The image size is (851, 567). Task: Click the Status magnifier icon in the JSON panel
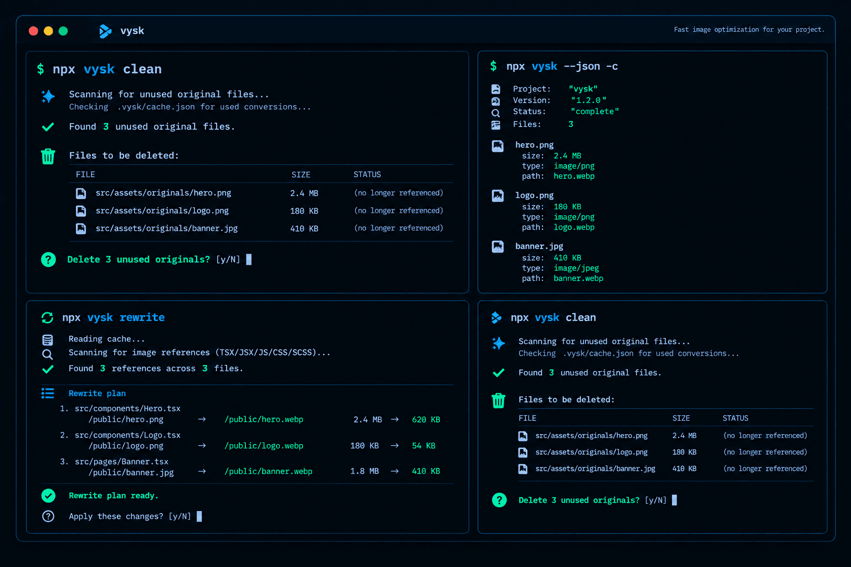496,112
